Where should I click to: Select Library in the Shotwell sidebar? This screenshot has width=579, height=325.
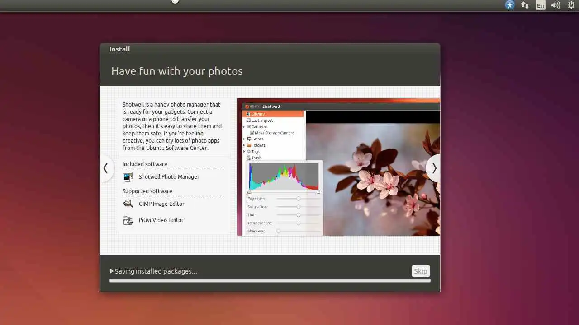pos(273,114)
